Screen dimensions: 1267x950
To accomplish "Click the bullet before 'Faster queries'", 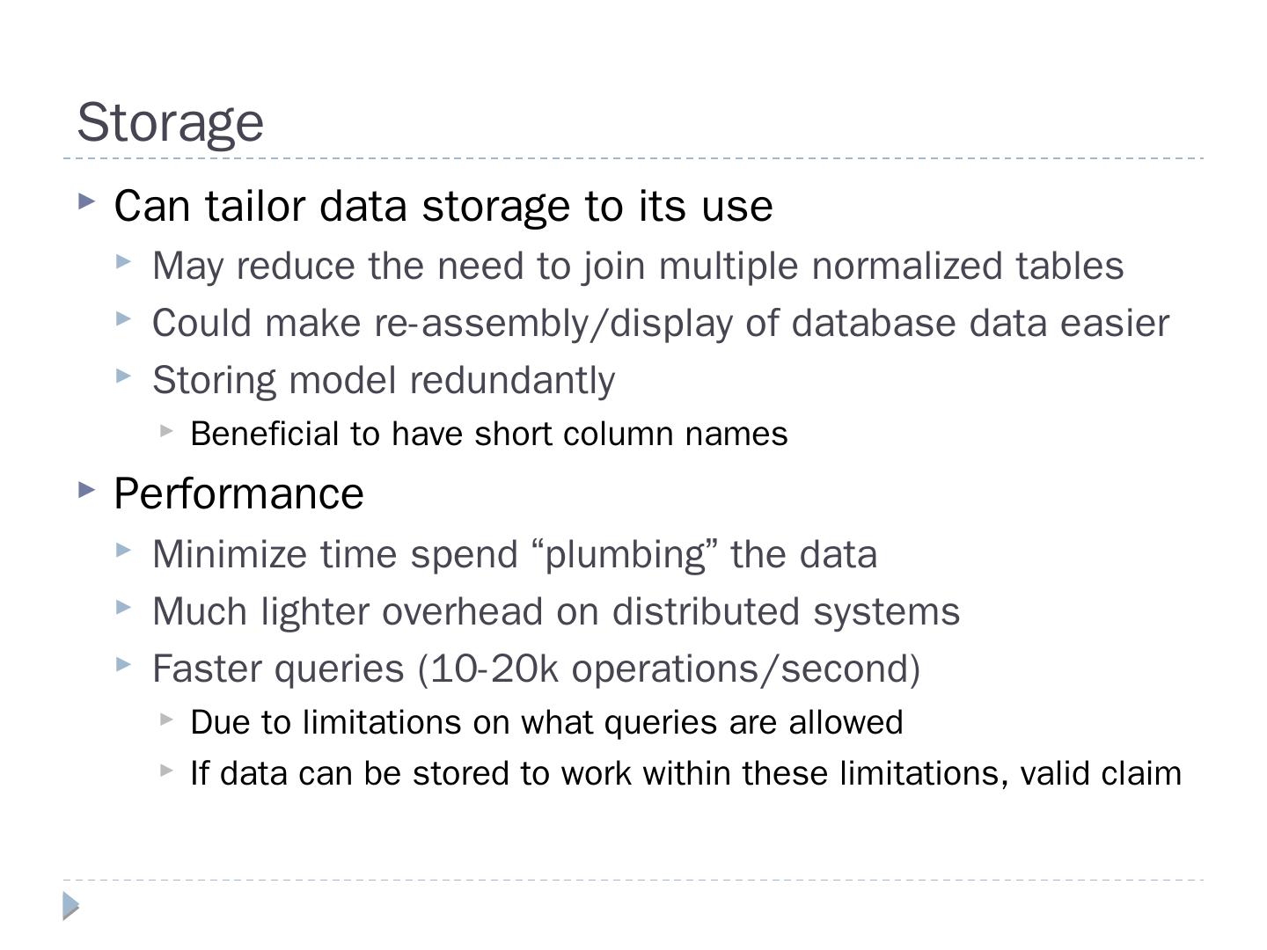I will [123, 664].
